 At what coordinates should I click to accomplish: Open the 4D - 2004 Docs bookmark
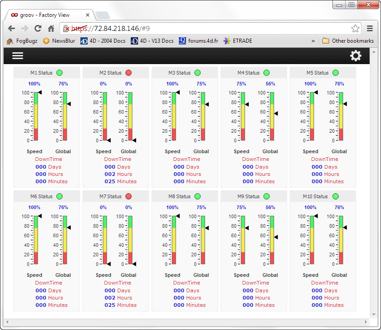103,41
